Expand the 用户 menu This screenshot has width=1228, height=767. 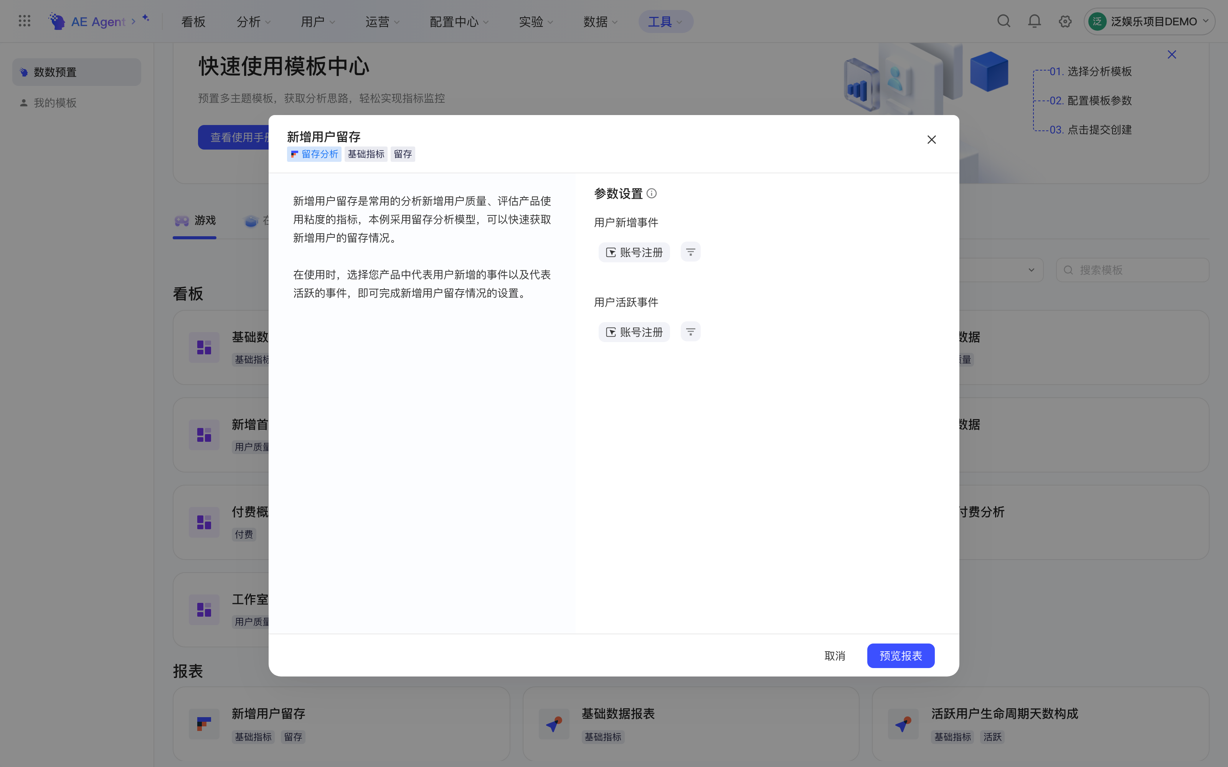(318, 22)
